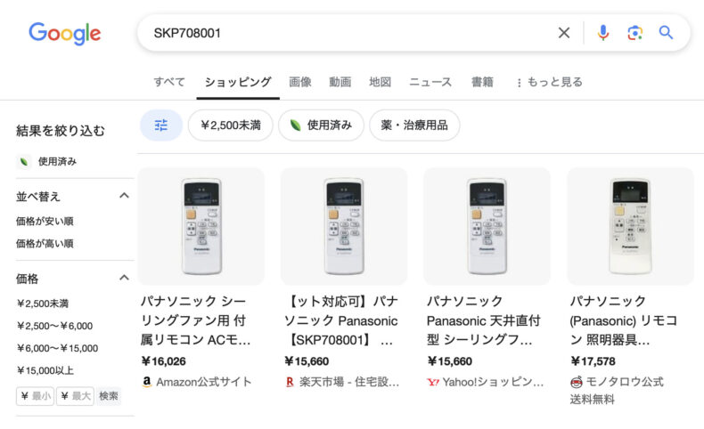
Task: Toggle the 薬・治療用品 filter chip
Action: [x=414, y=125]
